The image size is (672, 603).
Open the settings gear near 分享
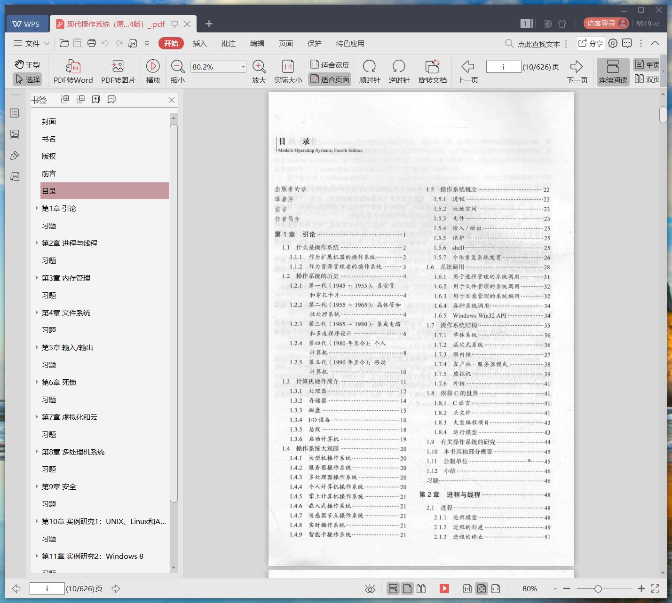[613, 43]
